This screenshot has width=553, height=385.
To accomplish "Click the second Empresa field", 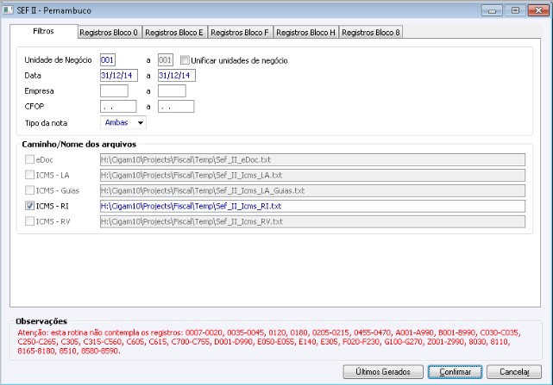I will tap(172, 91).
